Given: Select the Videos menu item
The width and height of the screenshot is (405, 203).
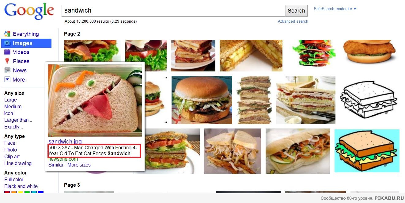Looking at the screenshot, I should [x=21, y=52].
